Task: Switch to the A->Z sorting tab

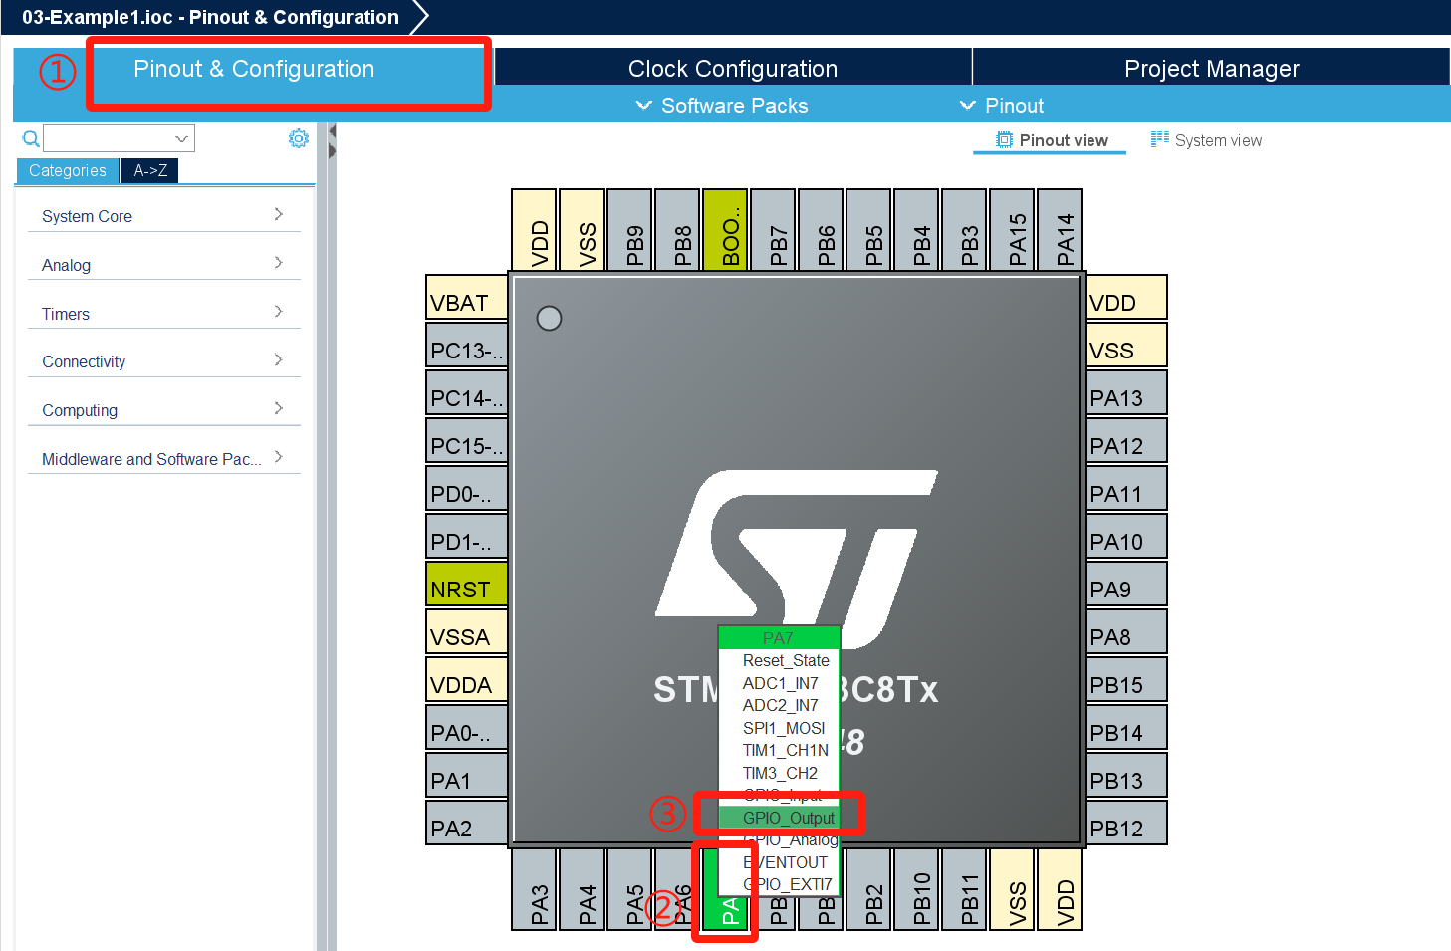Action: 150,171
